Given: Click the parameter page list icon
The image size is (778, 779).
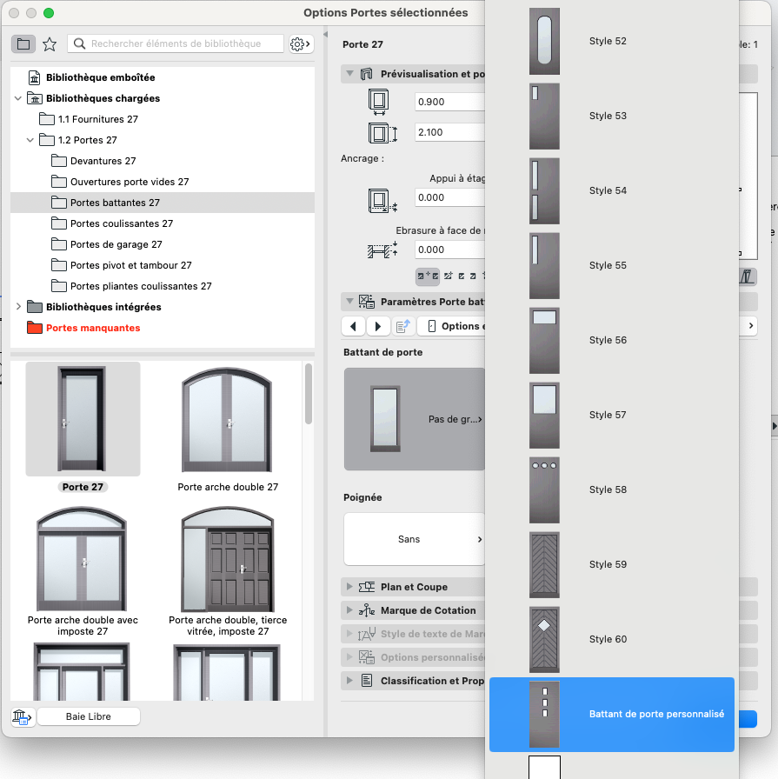Looking at the screenshot, I should 403,326.
